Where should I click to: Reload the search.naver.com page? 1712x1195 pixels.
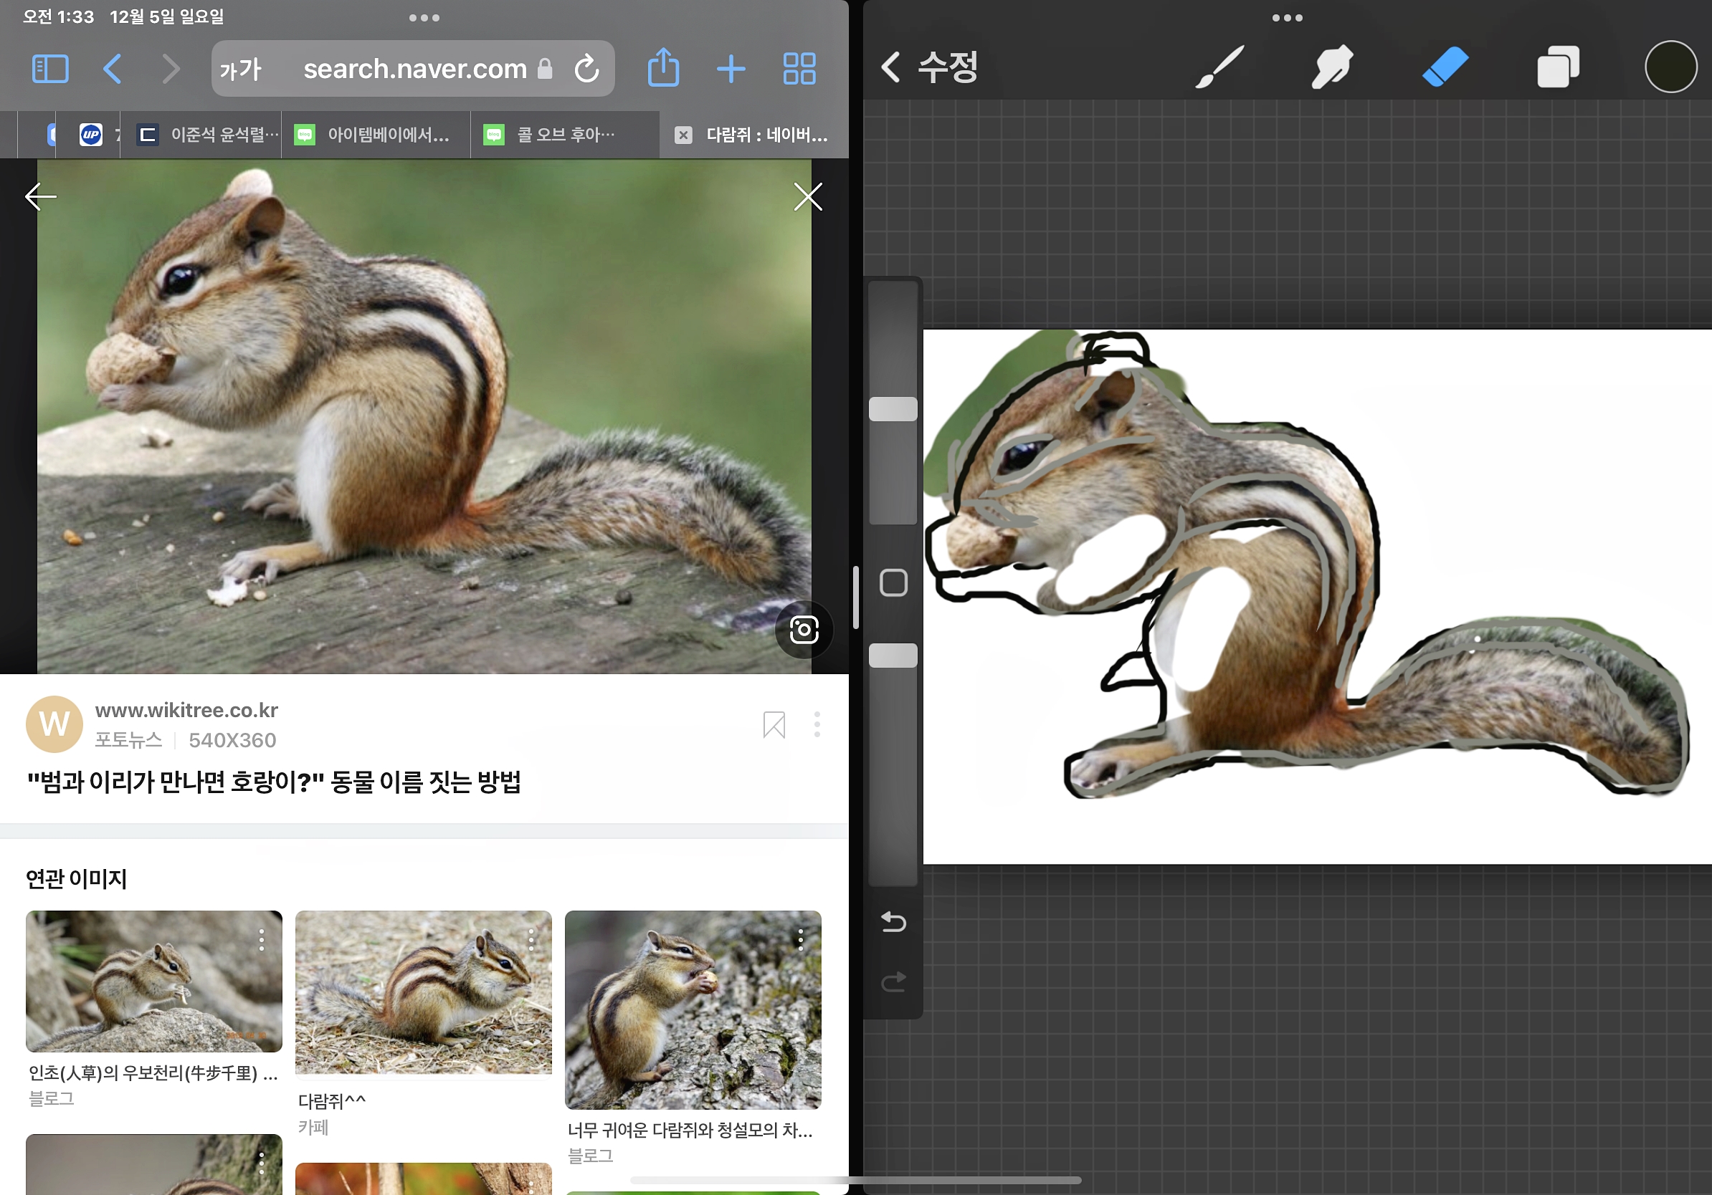(587, 69)
